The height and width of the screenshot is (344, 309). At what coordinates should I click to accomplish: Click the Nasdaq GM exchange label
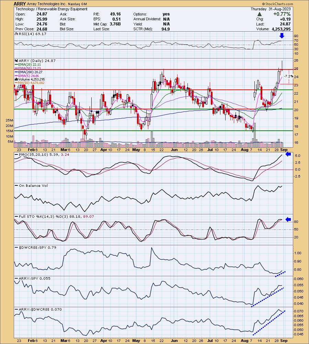(77, 4)
